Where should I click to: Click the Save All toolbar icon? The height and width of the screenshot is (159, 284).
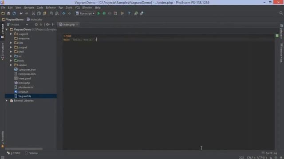(8, 13)
